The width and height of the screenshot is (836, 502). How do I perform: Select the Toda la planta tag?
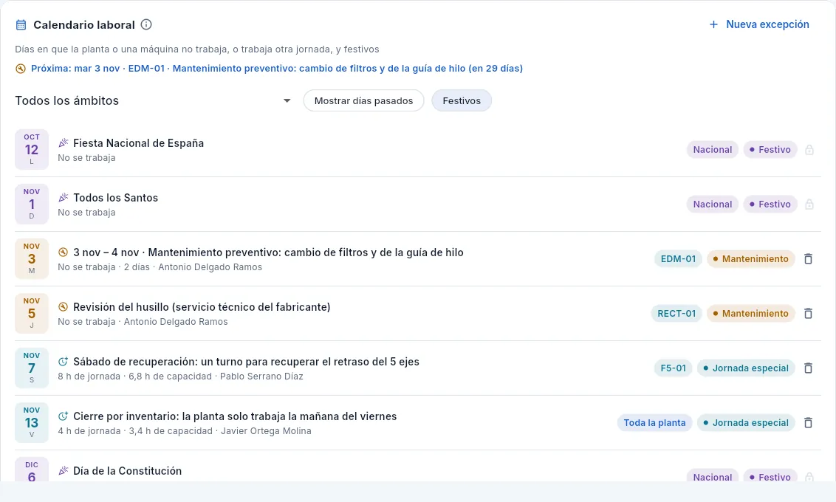[x=655, y=422]
